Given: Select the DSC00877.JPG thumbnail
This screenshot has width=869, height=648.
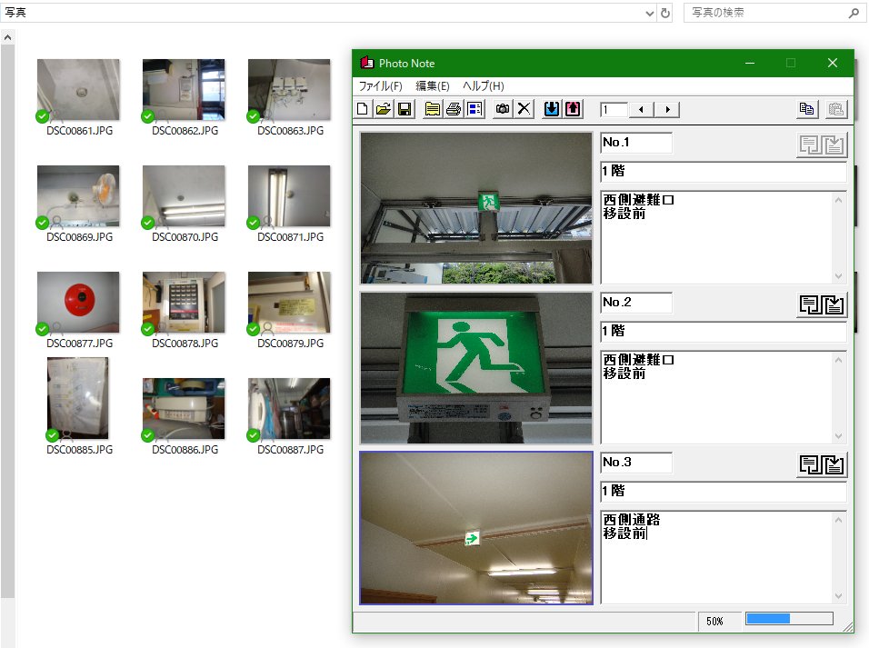Looking at the screenshot, I should [77, 302].
